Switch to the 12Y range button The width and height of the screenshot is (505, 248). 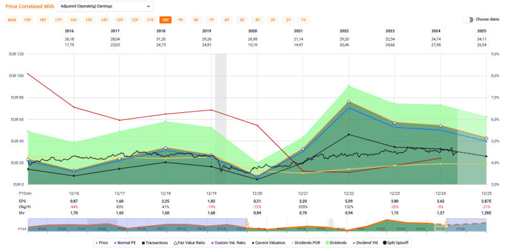(134, 20)
